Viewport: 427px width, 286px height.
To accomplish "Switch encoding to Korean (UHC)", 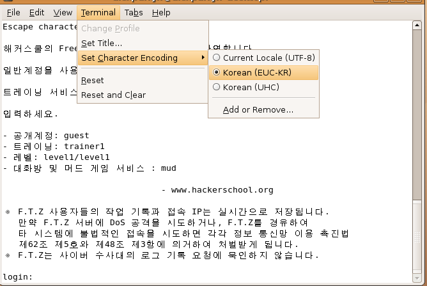I will (260, 86).
